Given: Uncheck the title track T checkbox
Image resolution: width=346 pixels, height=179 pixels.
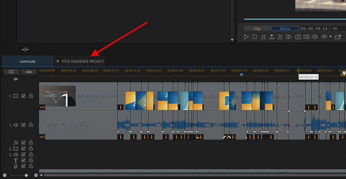Looking at the screenshot, I should (x=23, y=160).
